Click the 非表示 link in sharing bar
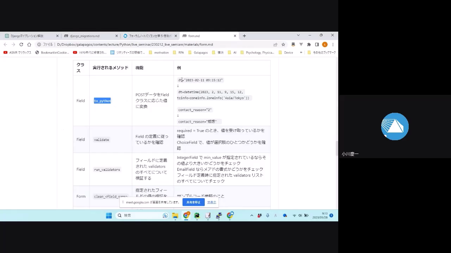Screen dimensions: 451x253 point(211,202)
